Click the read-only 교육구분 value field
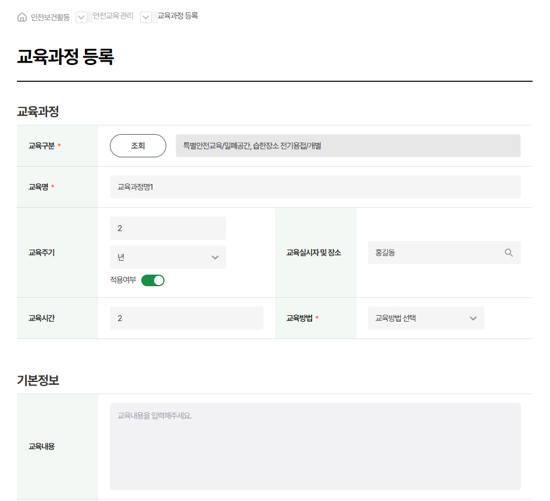 click(348, 146)
